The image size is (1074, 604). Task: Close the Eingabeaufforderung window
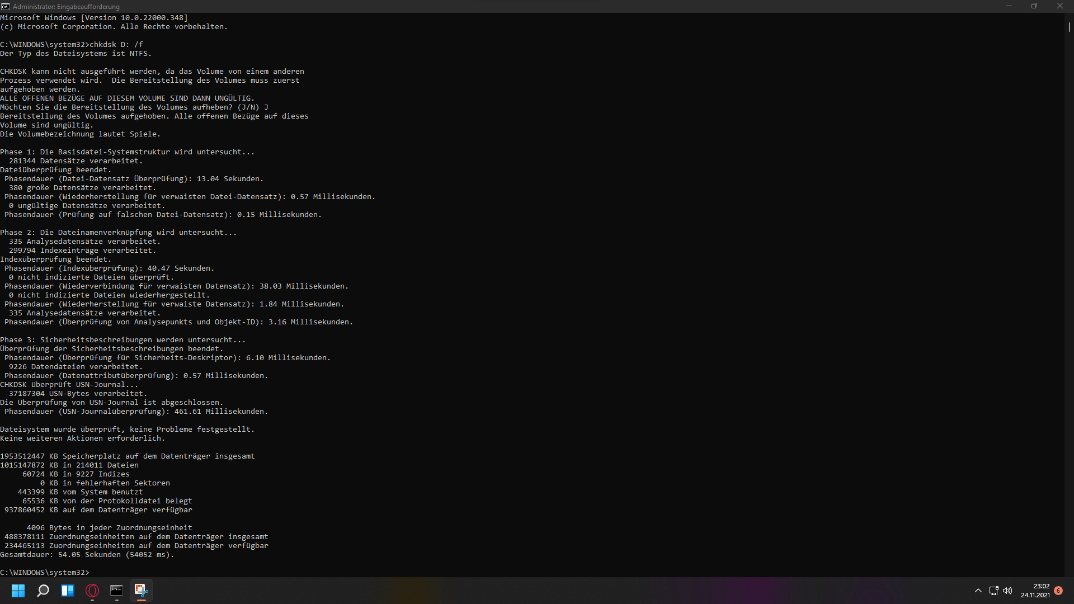pos(1059,6)
